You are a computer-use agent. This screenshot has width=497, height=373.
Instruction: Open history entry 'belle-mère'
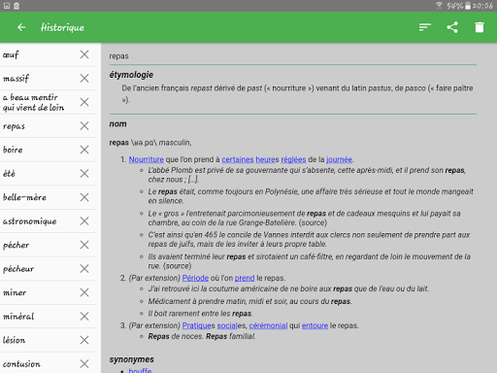tap(24, 197)
